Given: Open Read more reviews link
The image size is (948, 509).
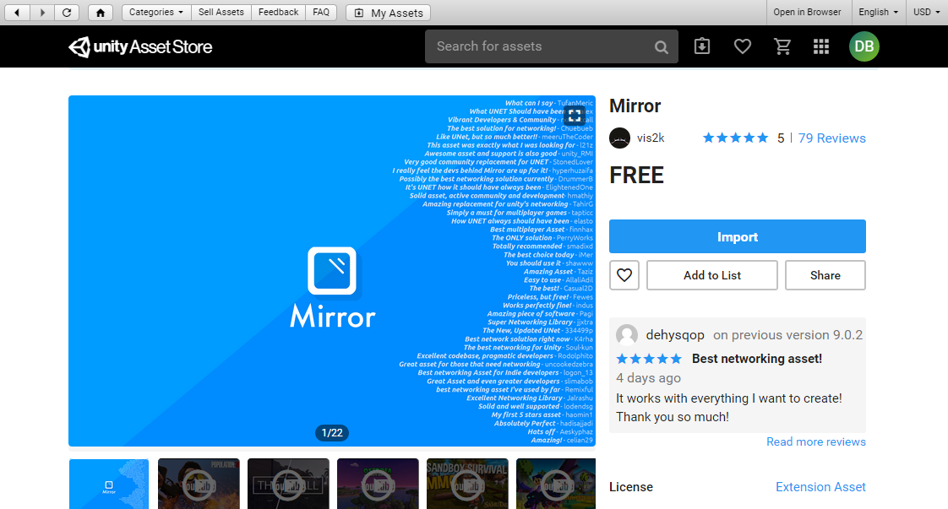Looking at the screenshot, I should tap(816, 442).
